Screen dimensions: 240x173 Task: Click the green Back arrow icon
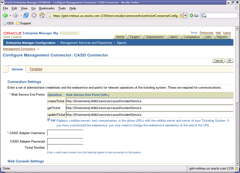point(5,16)
